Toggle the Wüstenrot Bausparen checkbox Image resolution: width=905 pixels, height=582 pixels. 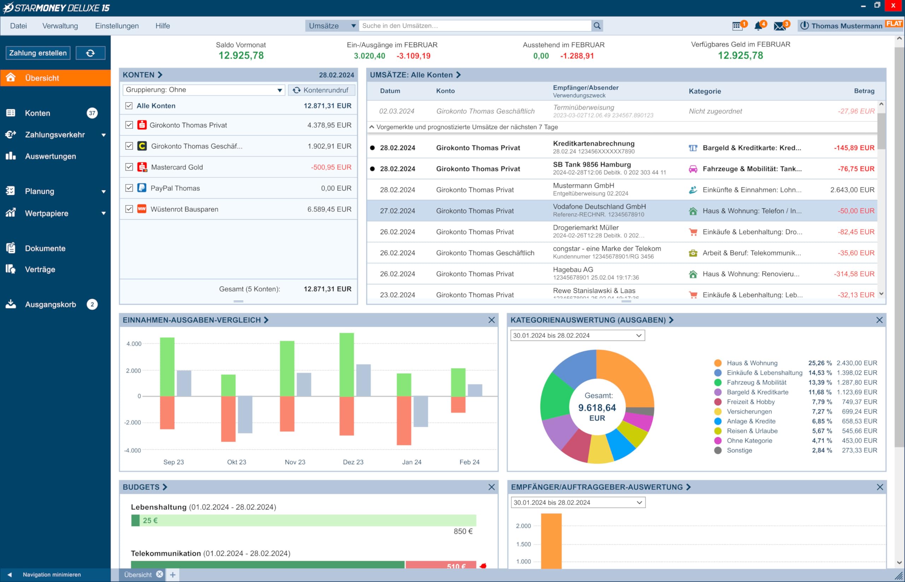pyautogui.click(x=129, y=209)
